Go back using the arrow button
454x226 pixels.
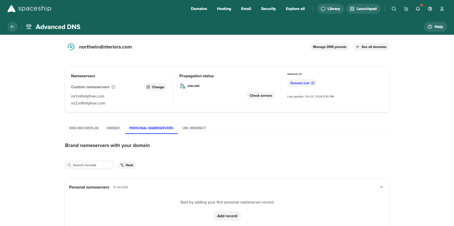[13, 27]
